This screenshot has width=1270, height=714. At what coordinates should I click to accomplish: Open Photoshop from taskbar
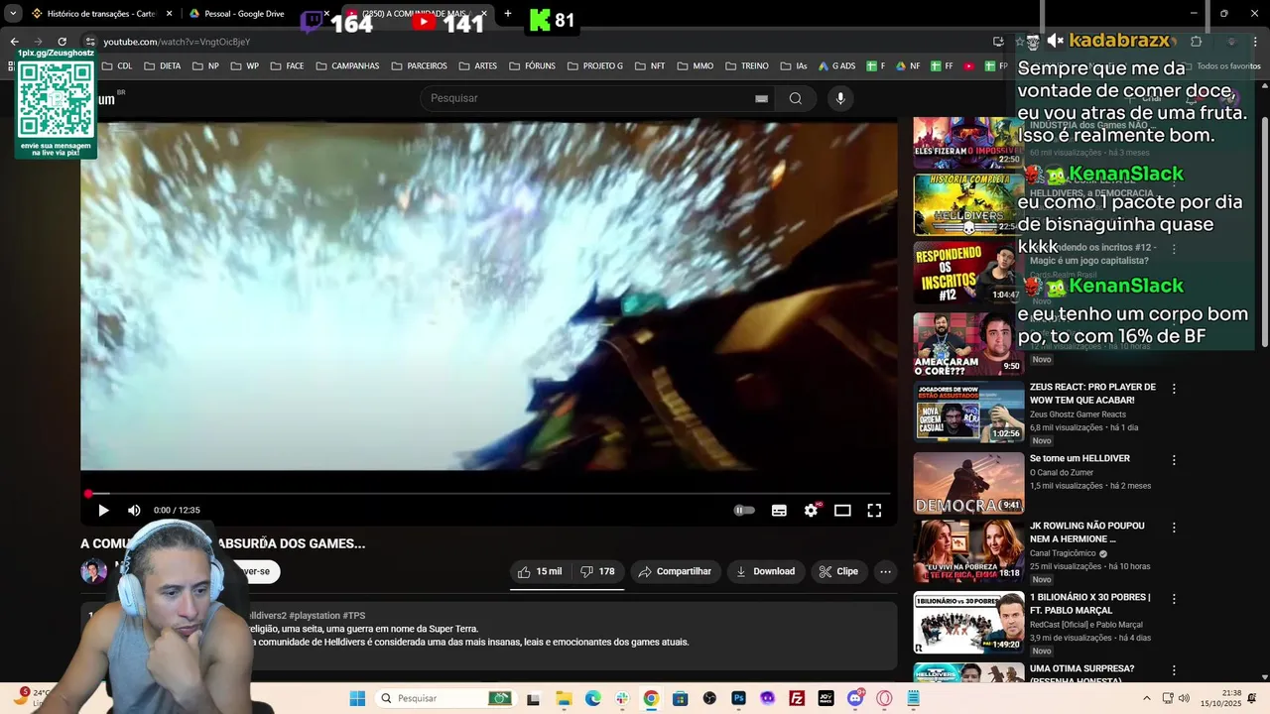tap(738, 699)
